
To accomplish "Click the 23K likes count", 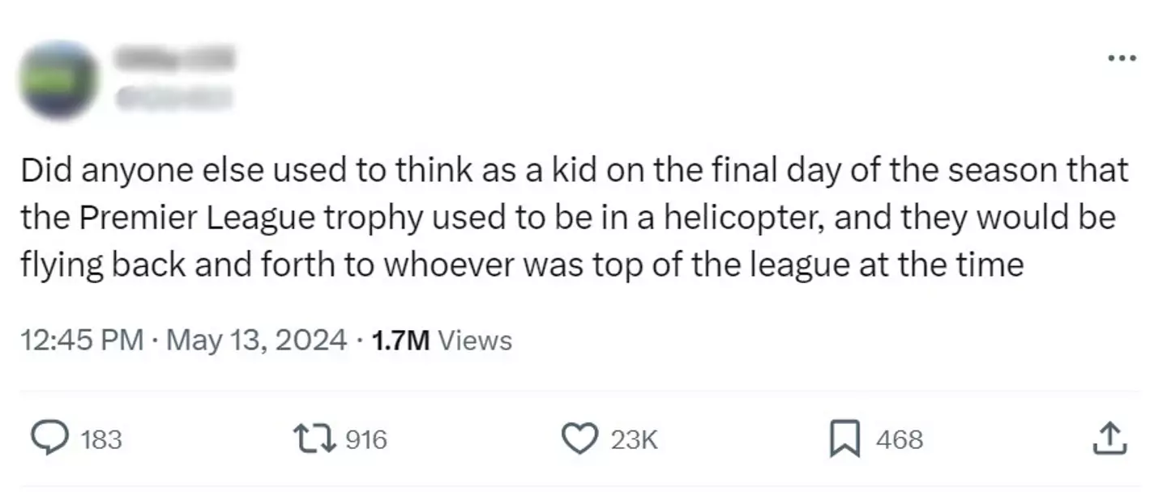I will tap(633, 440).
